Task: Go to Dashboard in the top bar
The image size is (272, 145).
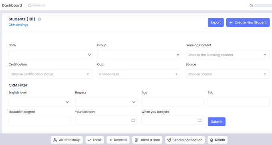Action: click(x=12, y=5)
